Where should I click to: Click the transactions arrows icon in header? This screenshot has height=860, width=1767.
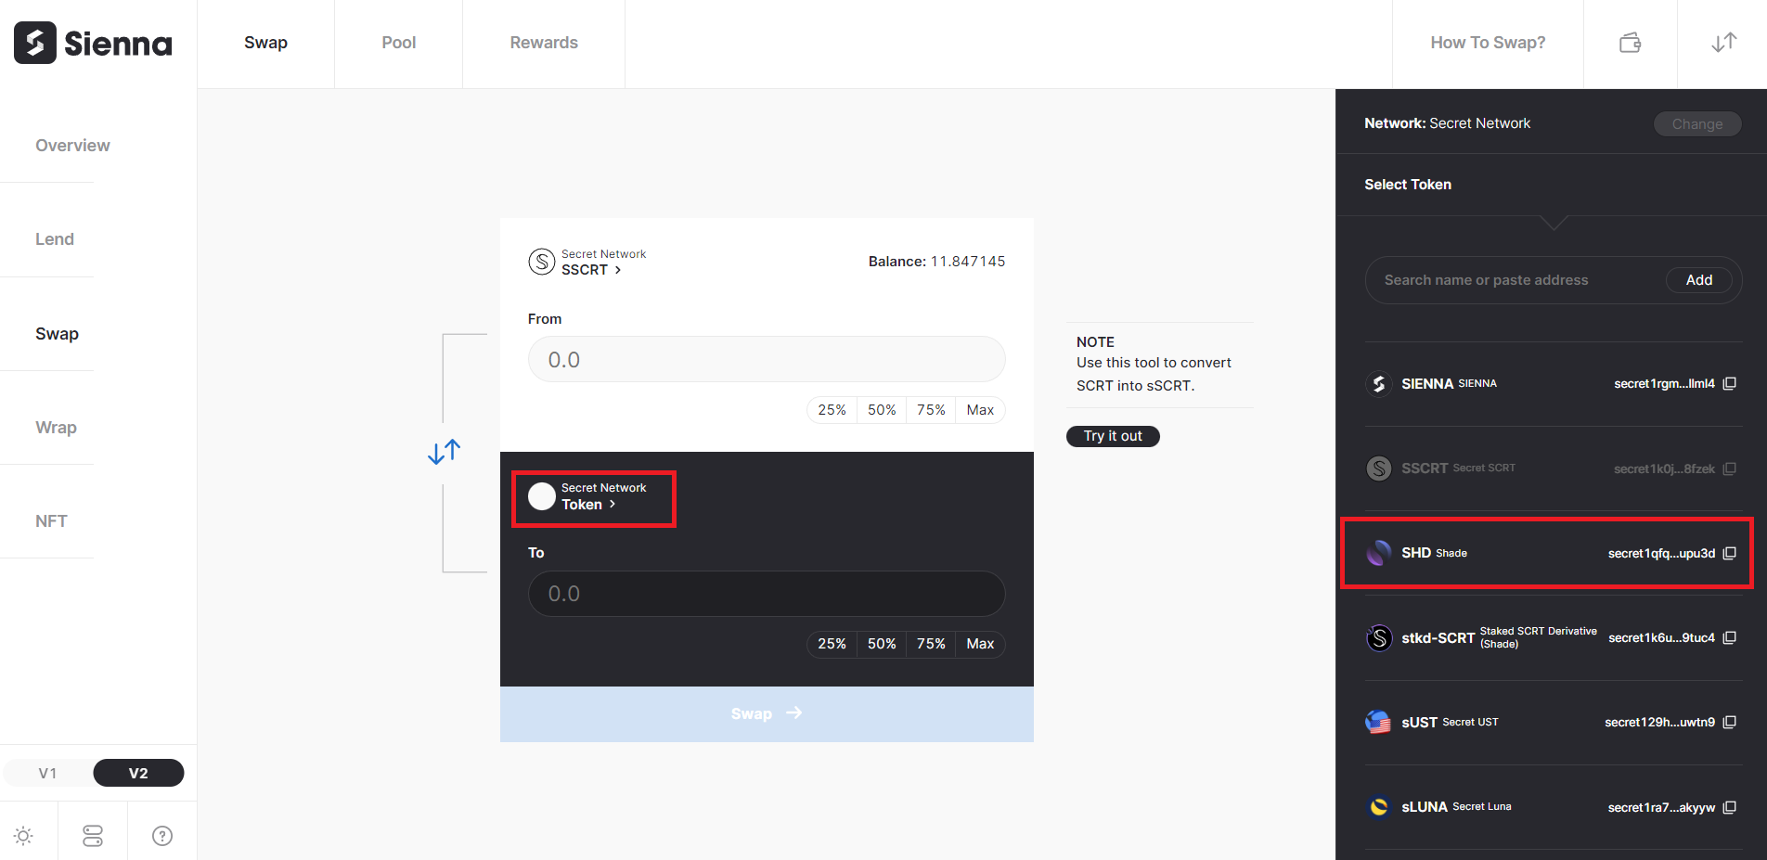click(1723, 43)
